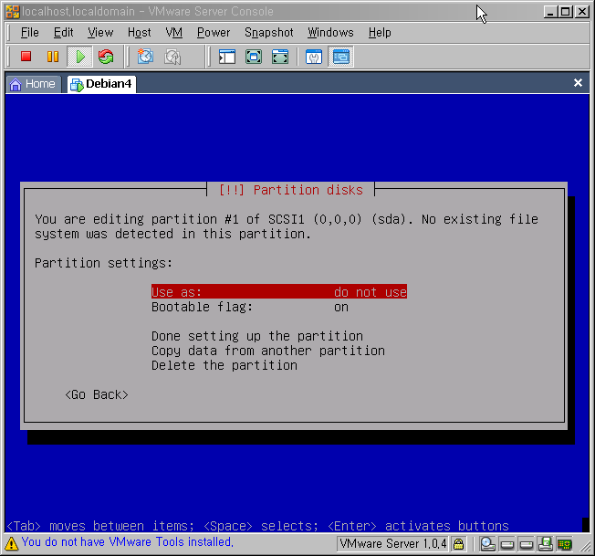Click the Quick Switch mode icon
Viewport: 595px width, 556px height.
click(x=280, y=57)
